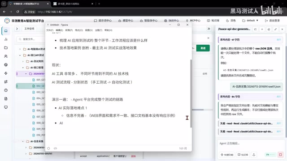Click the list layout icon in agent panel header

pyautogui.click(x=255, y=29)
